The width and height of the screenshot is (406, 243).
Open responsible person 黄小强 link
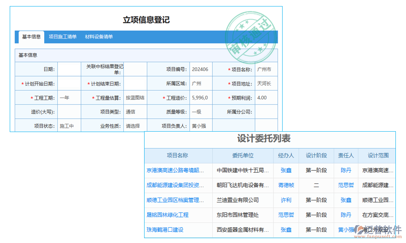coord(346,230)
